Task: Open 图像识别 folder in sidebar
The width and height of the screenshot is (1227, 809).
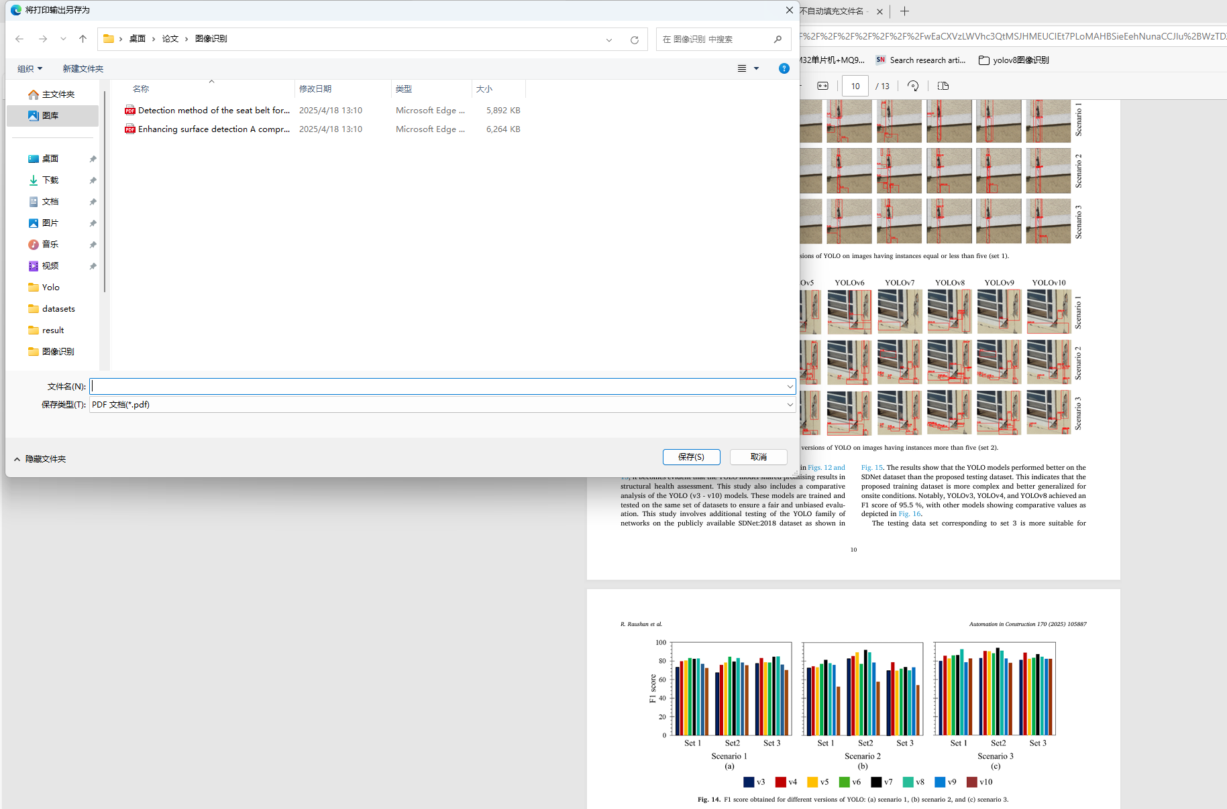Action: point(51,352)
